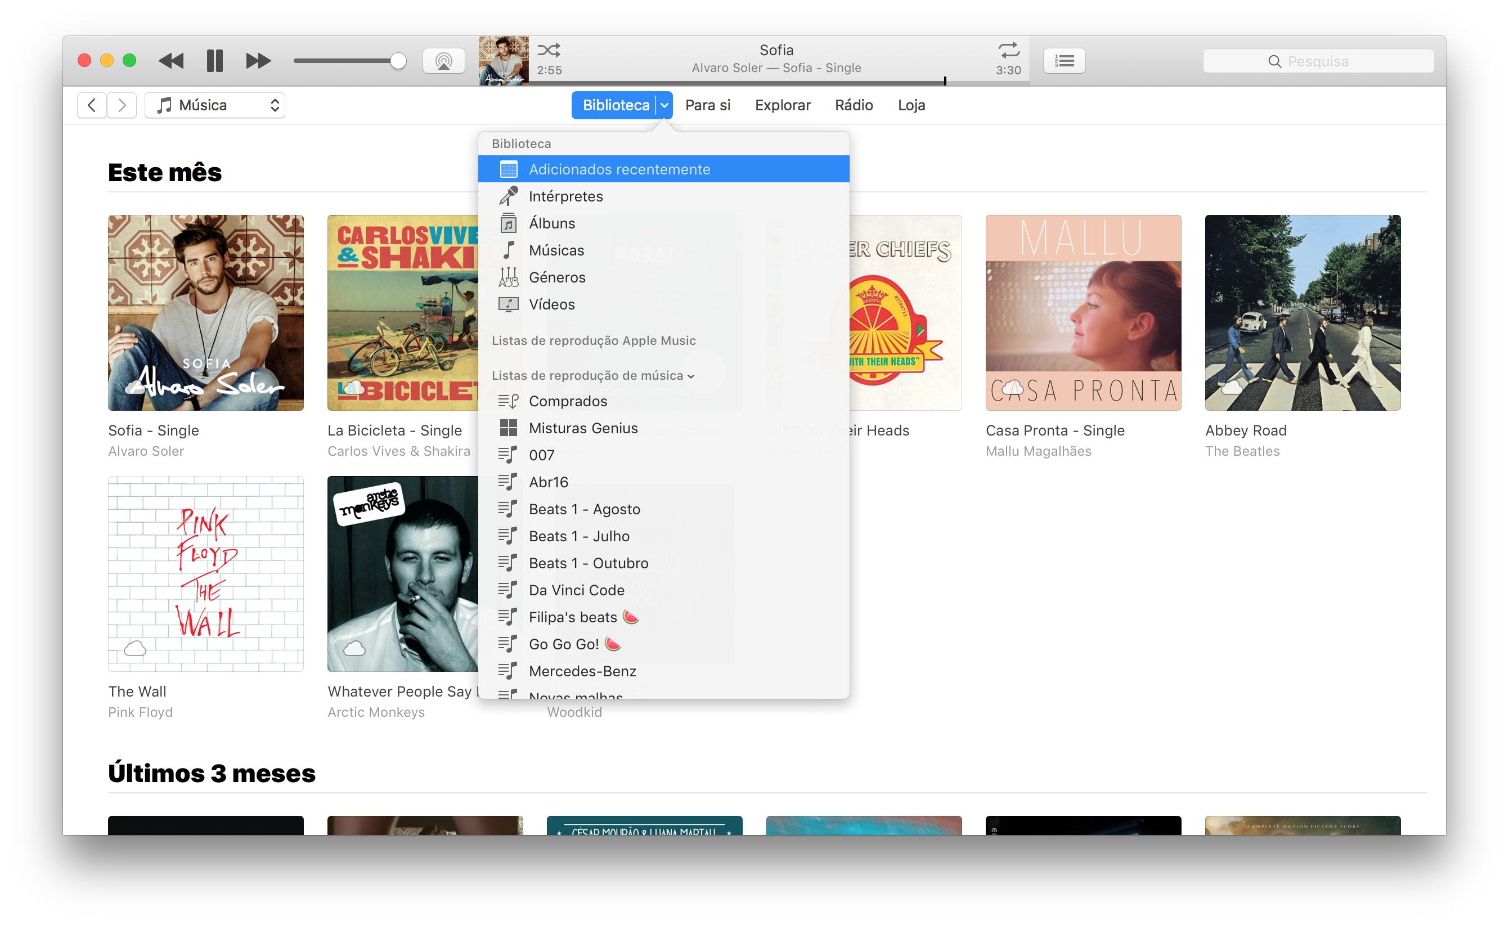Navigate back with the left chevron
1509x925 pixels.
(92, 105)
